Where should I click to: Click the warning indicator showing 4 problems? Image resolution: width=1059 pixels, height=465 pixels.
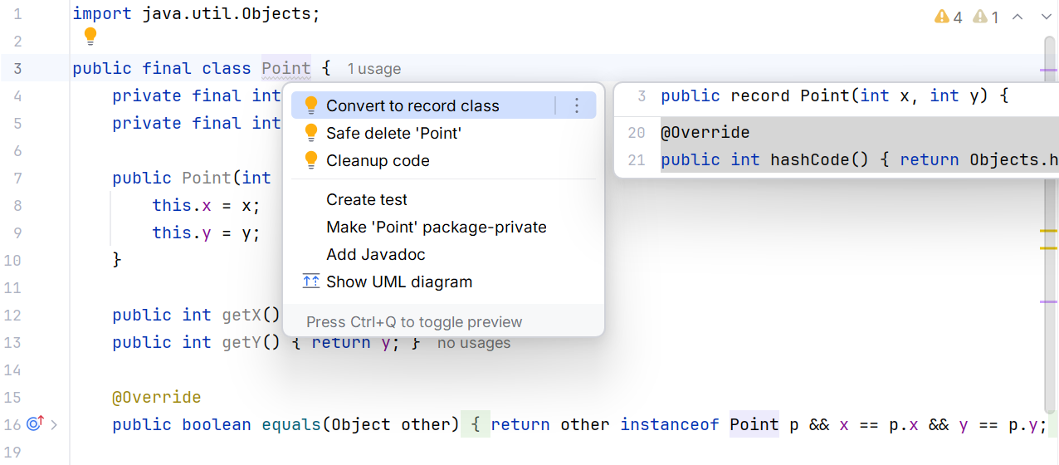(949, 17)
